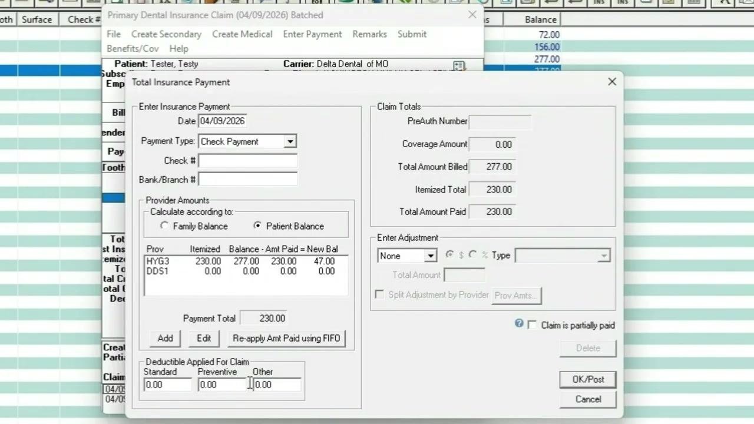Viewport: 754px width, 424px height.
Task: Click the Coverage Amount value 0.00
Action: click(492, 144)
